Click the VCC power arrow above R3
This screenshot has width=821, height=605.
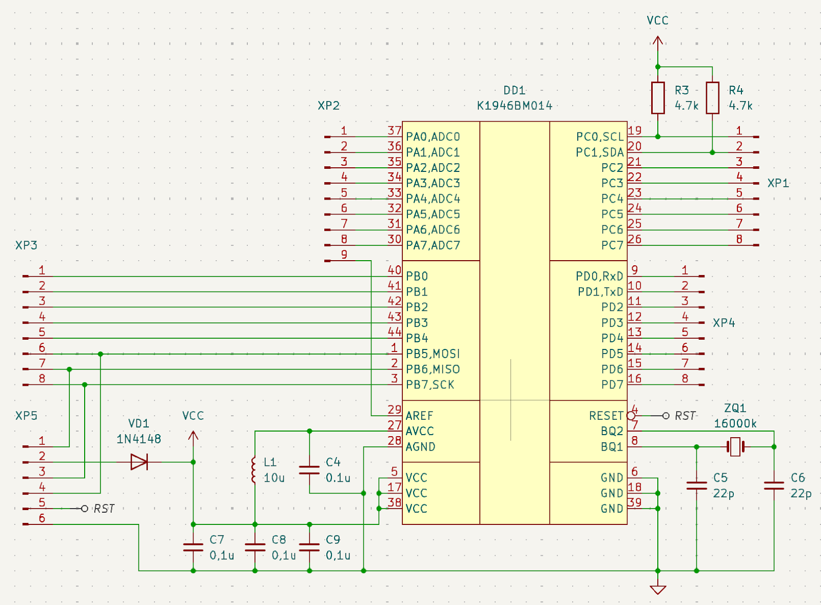tap(658, 43)
